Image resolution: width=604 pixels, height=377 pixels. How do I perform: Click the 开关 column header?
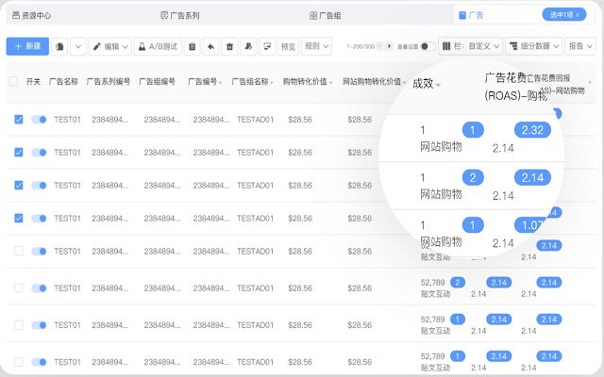pyautogui.click(x=33, y=82)
